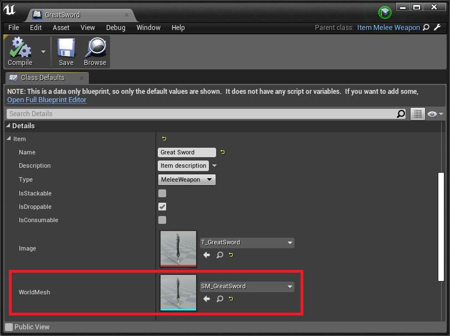The width and height of the screenshot is (450, 336).
Task: Open the property matrix grid view button
Action: 417,114
